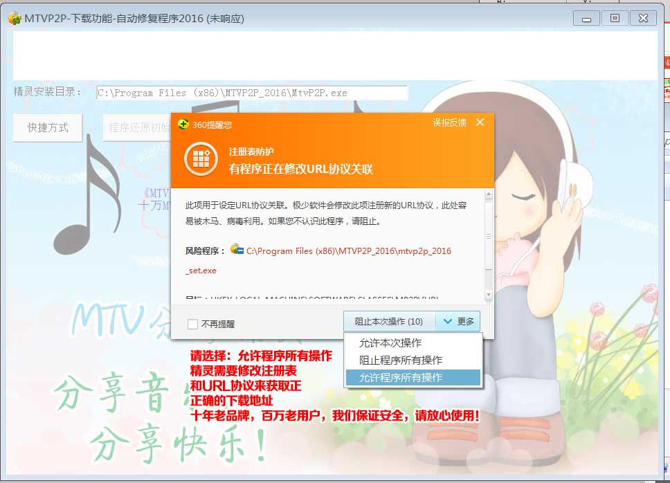Click the registry protection grid icon
The height and width of the screenshot is (483, 670).
201,160
